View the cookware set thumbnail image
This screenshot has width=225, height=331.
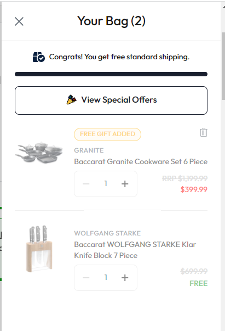tap(39, 152)
